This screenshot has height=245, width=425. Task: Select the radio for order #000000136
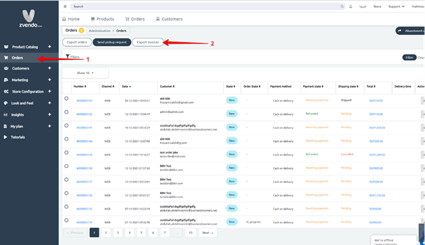tap(67, 193)
